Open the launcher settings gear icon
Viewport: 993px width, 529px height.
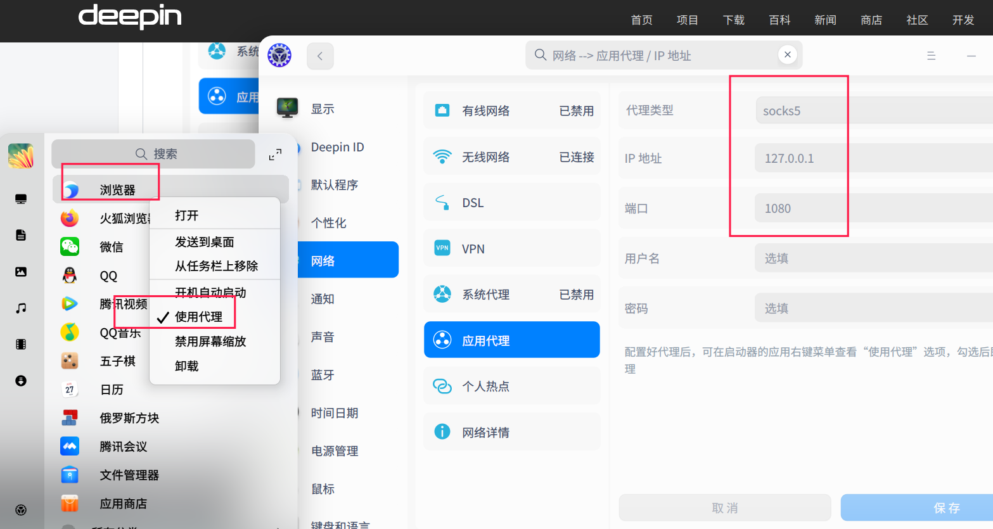click(21, 510)
